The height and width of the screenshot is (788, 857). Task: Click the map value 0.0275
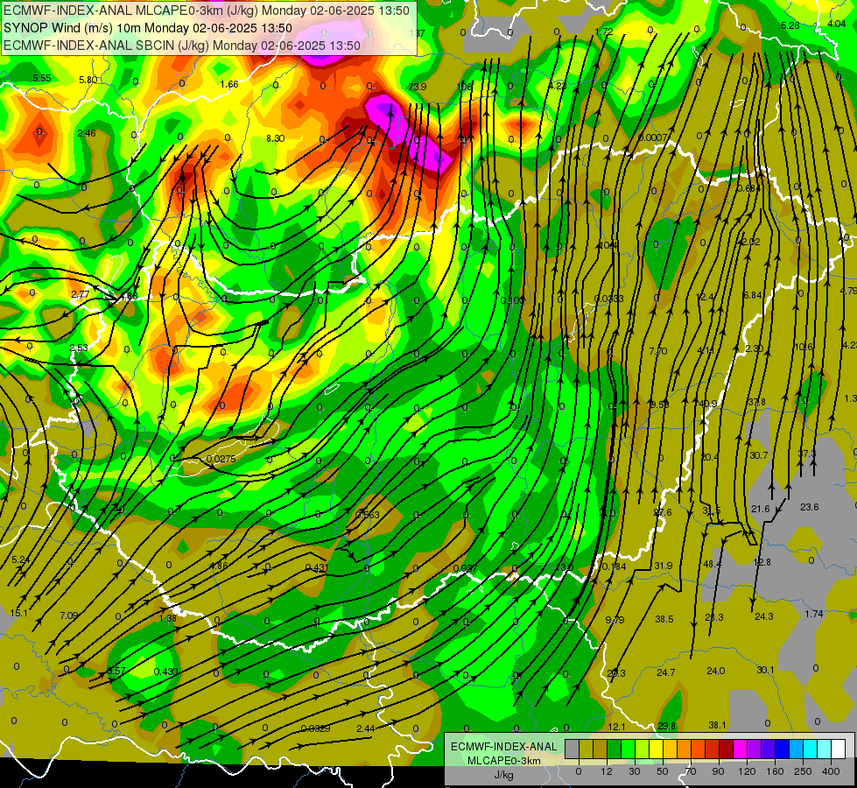221,459
